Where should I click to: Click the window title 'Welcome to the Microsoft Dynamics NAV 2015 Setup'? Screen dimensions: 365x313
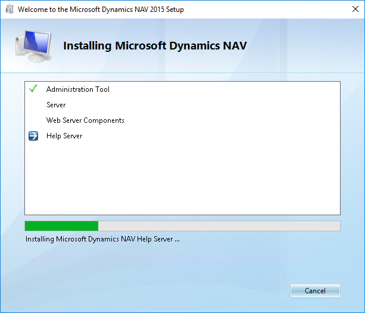[x=101, y=10]
